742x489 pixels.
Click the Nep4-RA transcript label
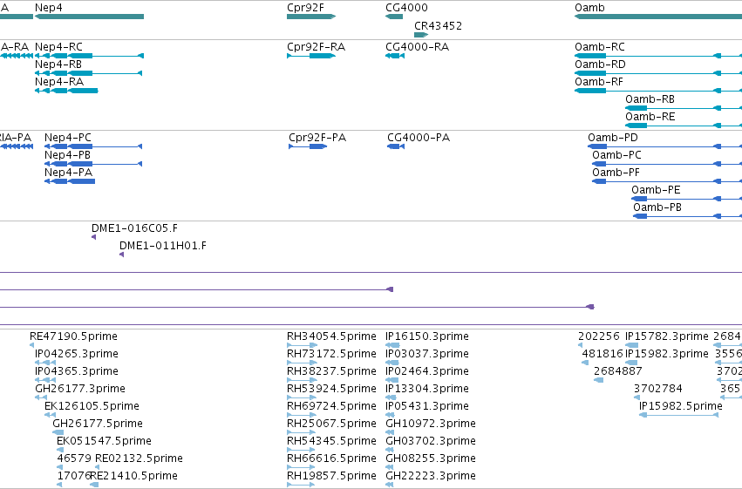point(59,82)
